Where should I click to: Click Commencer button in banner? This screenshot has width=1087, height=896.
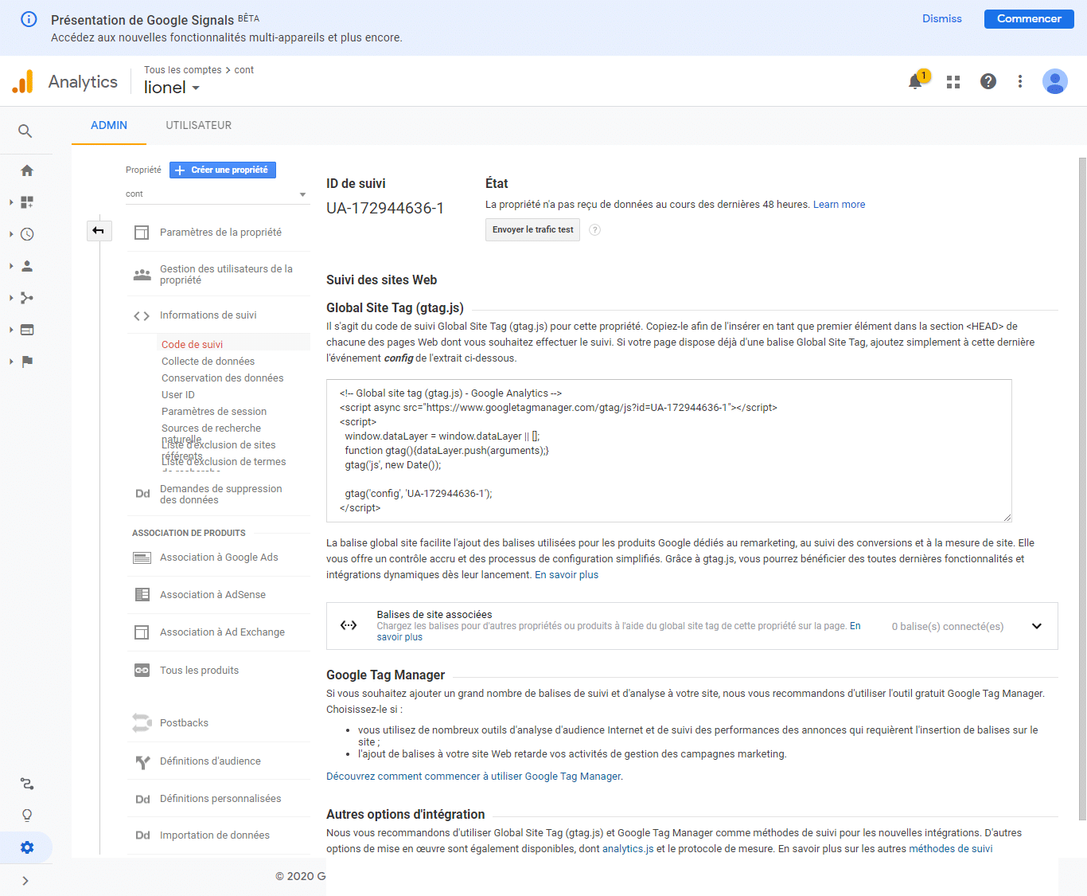point(1029,18)
